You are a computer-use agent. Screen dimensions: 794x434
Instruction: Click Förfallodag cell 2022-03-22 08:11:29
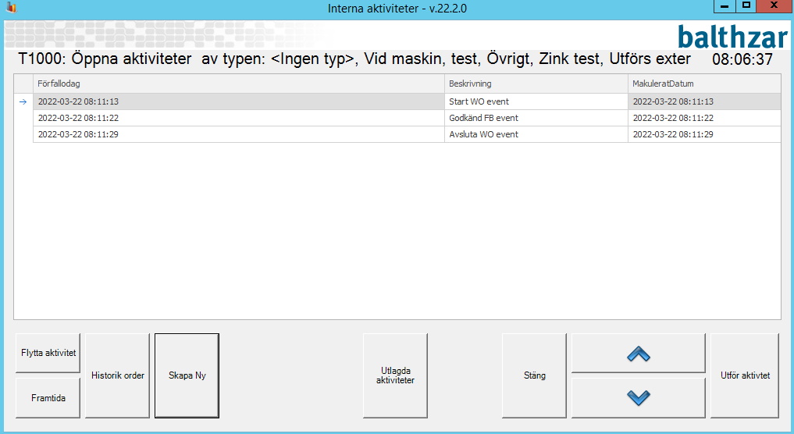click(238, 134)
